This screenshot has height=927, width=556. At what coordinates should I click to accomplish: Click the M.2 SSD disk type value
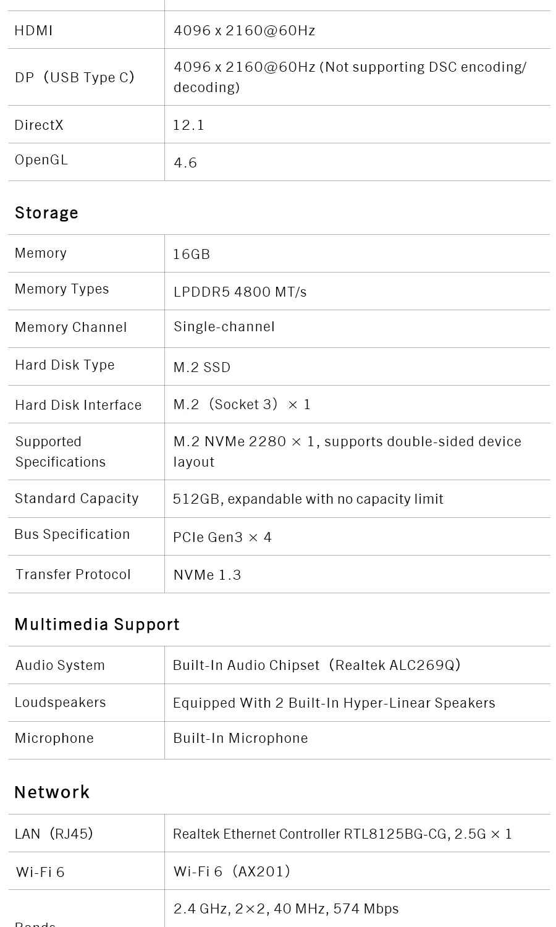[201, 367]
